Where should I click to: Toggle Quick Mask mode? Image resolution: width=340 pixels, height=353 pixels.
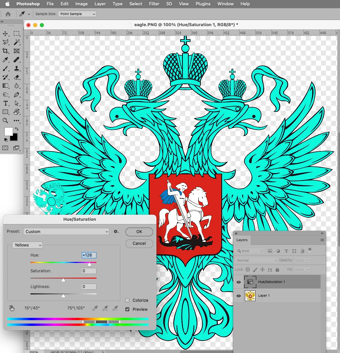point(5,148)
